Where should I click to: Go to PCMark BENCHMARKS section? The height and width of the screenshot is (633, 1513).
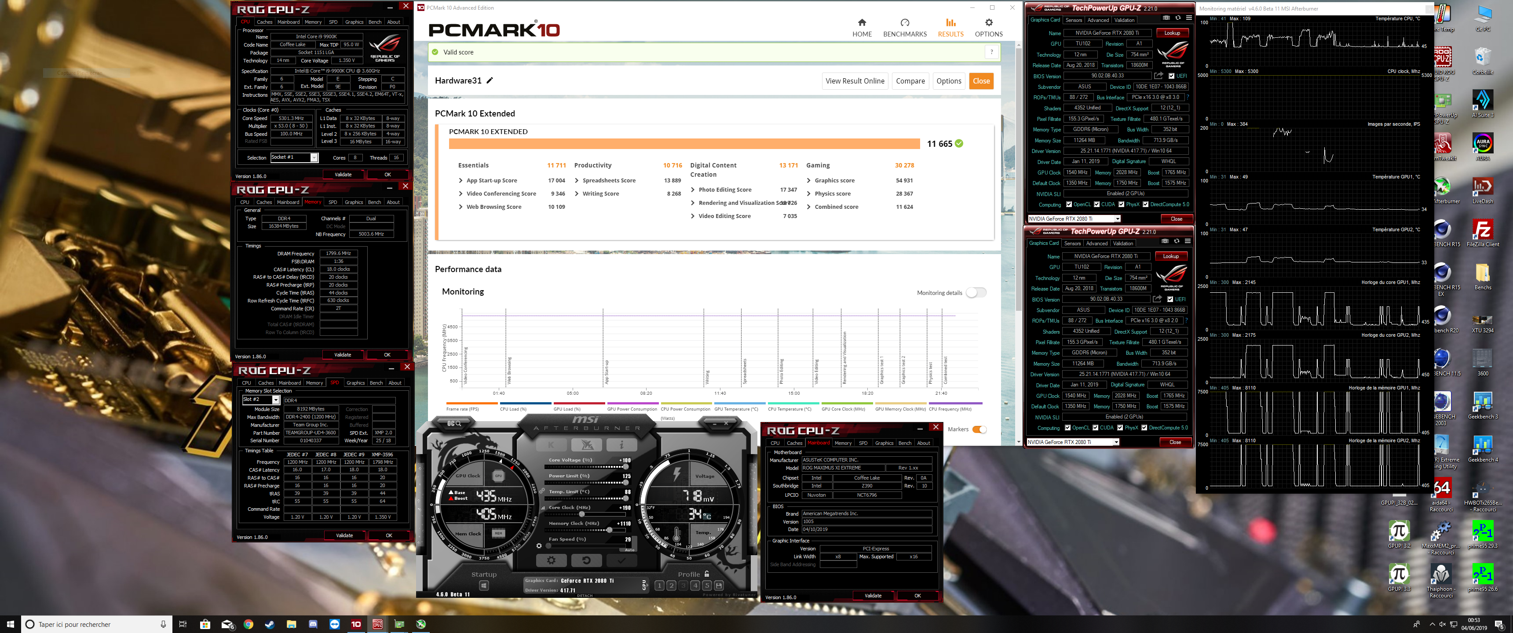(x=905, y=28)
